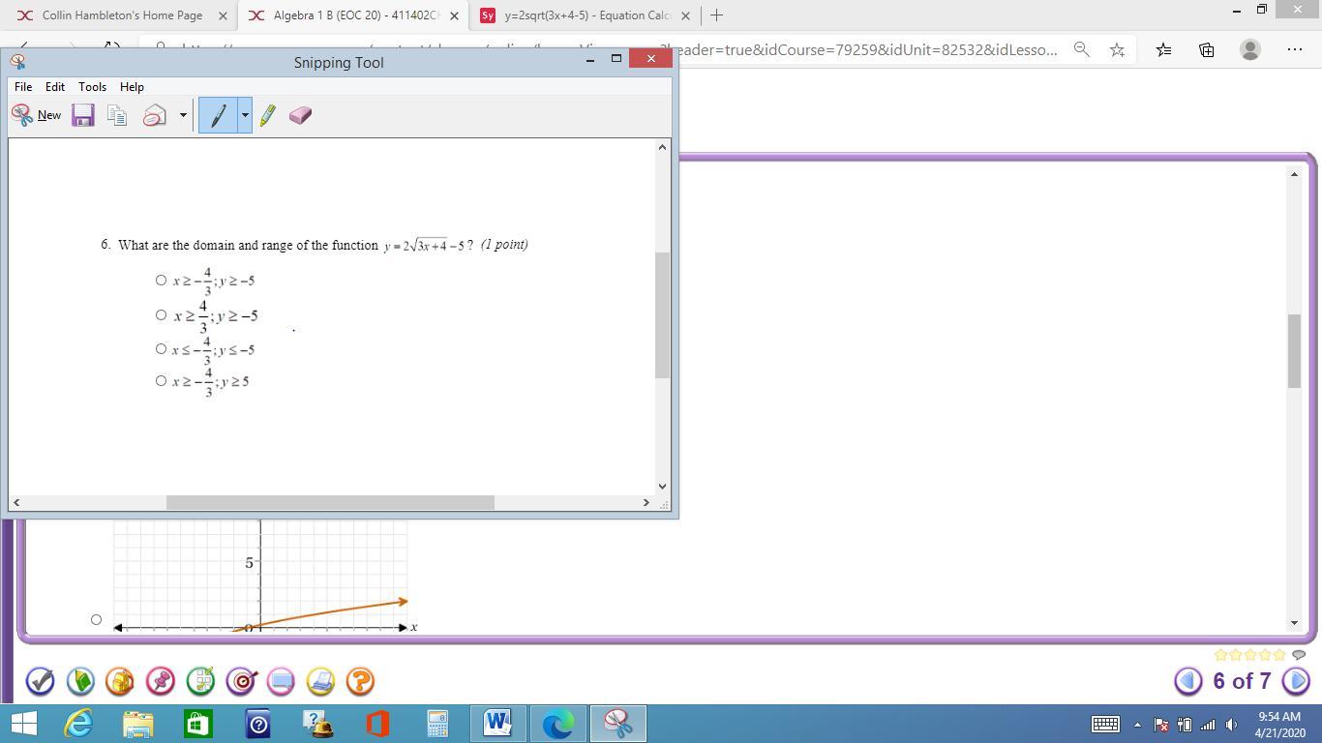The width and height of the screenshot is (1322, 743).
Task: Click the checklist icon in lesson toolbar
Action: 200,682
